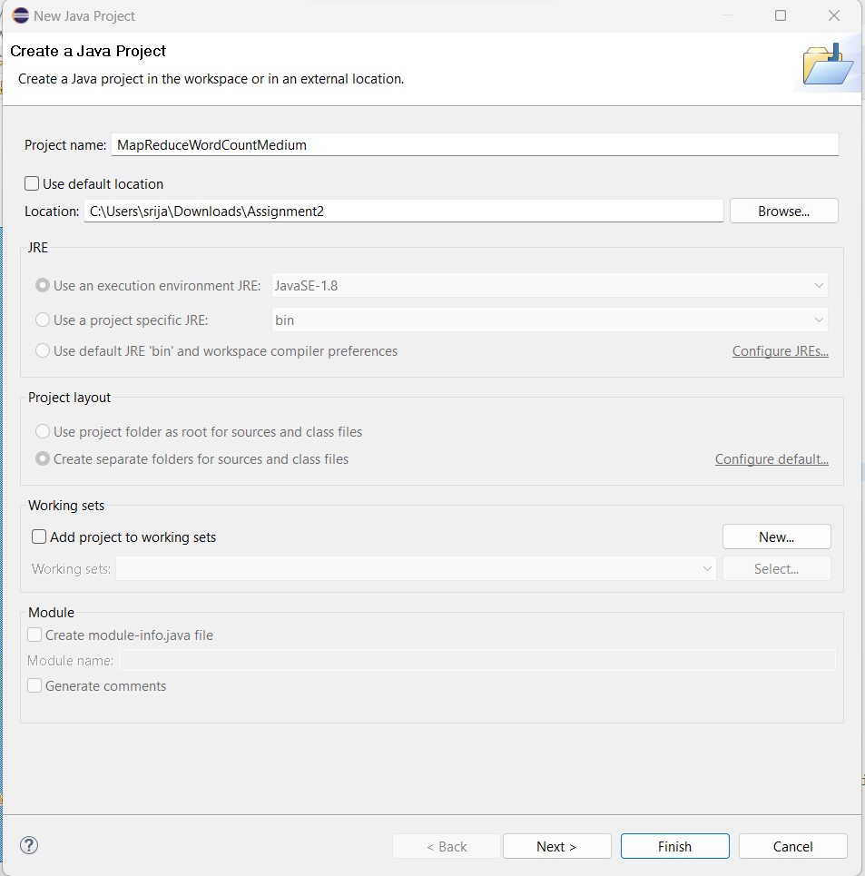
Task: Select Use default JRE 'bin' option
Action: pos(42,350)
